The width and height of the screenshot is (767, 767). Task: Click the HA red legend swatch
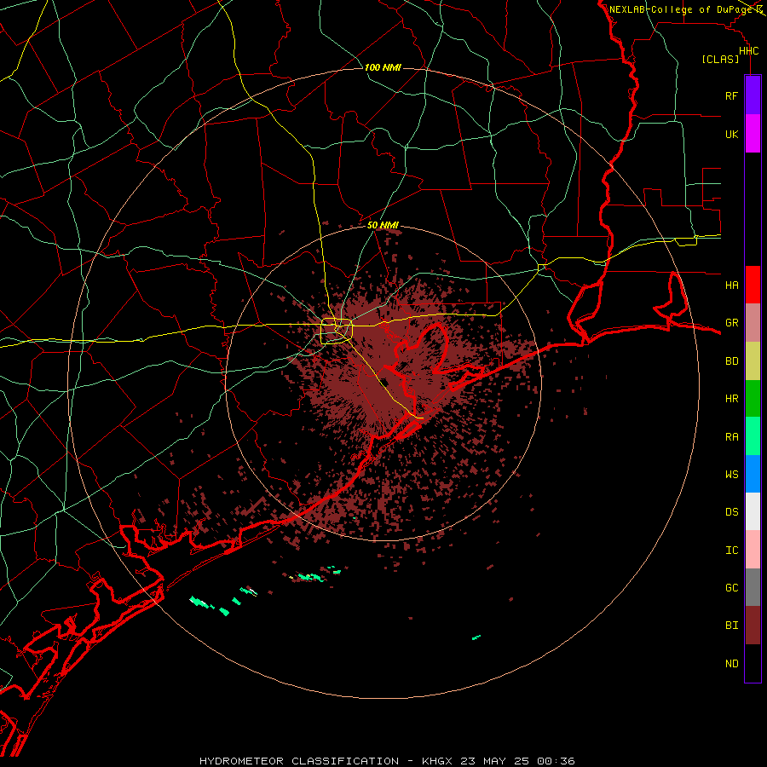pyautogui.click(x=753, y=285)
